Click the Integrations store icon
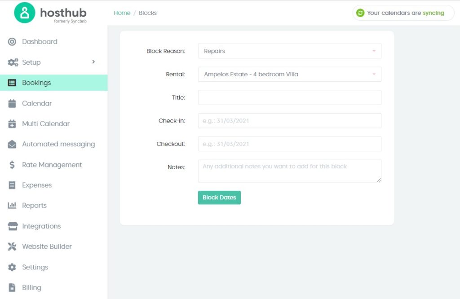 coord(13,226)
